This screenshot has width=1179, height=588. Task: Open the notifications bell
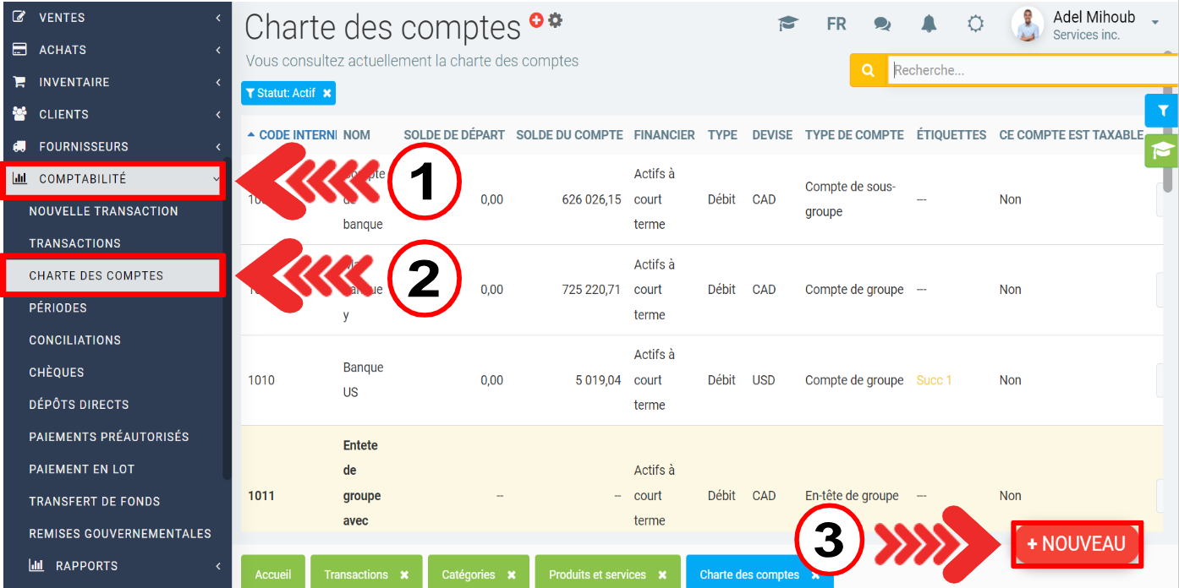pyautogui.click(x=929, y=24)
